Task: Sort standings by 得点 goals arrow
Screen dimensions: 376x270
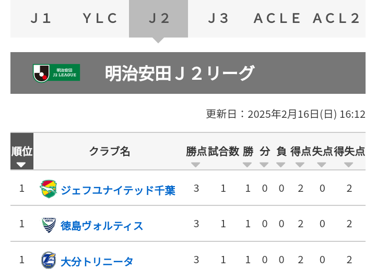Action: [x=300, y=165]
